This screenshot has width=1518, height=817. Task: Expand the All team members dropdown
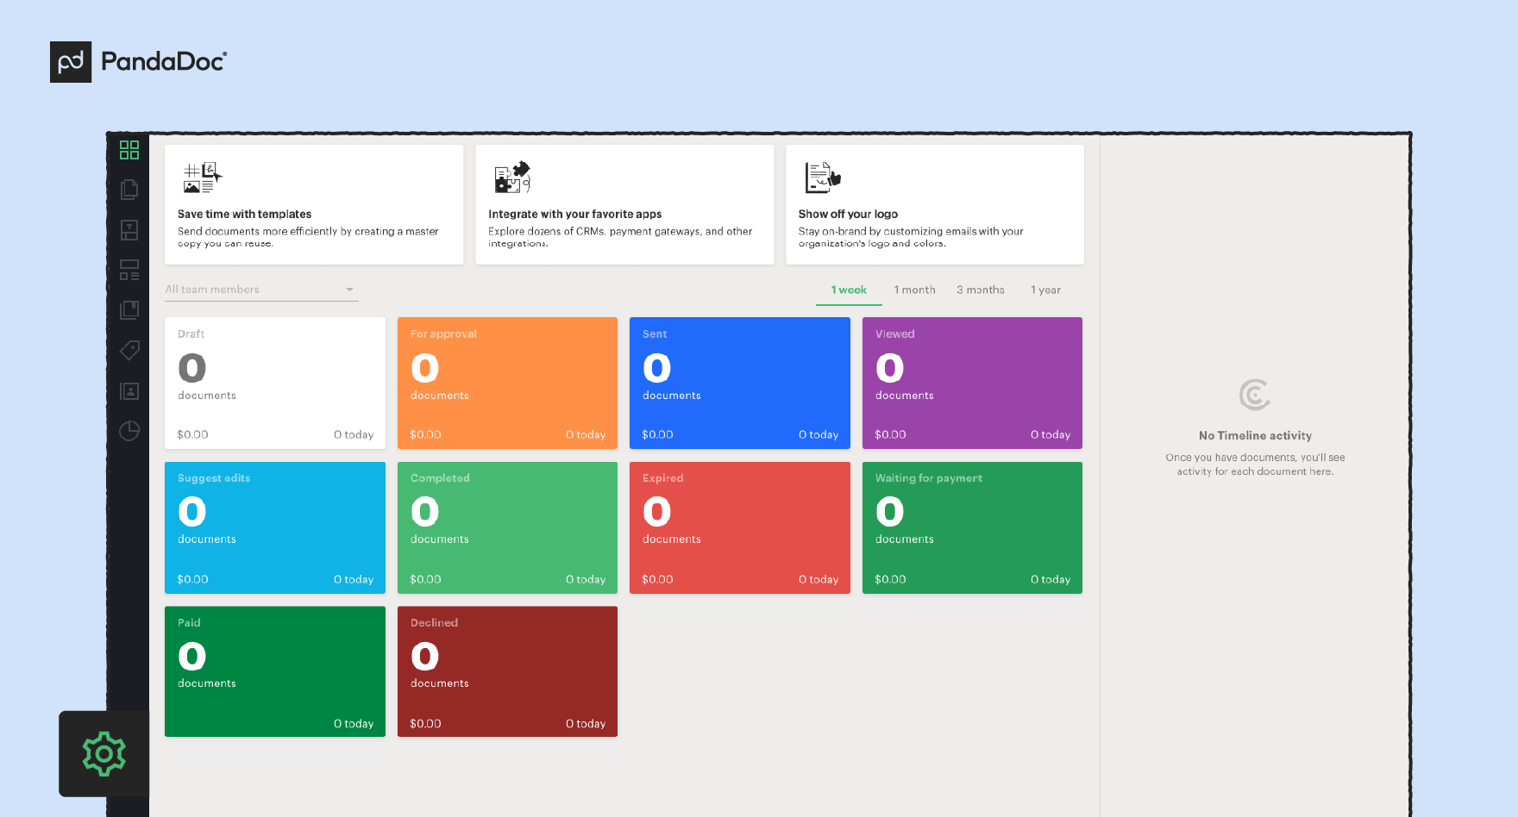(261, 290)
